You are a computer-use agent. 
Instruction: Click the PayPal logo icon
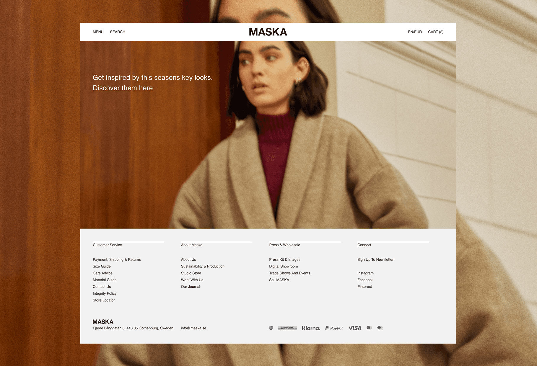pyautogui.click(x=334, y=328)
